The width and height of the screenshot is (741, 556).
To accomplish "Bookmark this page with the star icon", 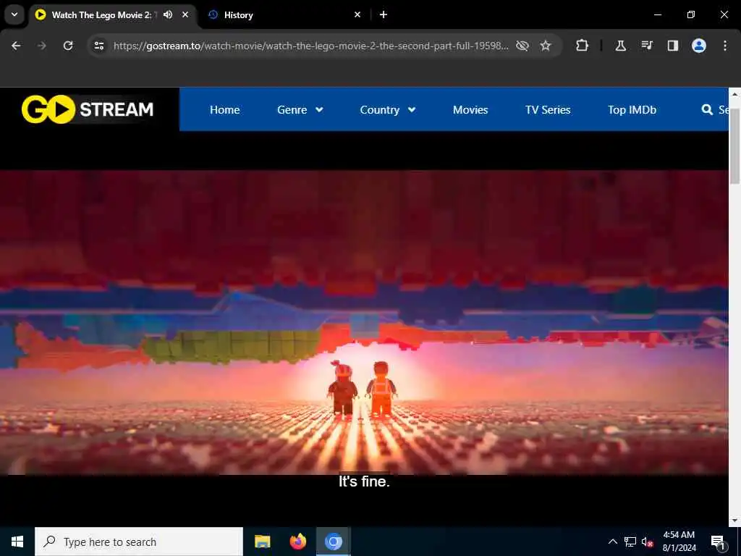I will pyautogui.click(x=546, y=46).
